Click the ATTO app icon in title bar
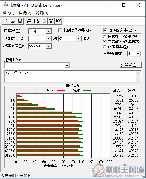 click(5, 5)
